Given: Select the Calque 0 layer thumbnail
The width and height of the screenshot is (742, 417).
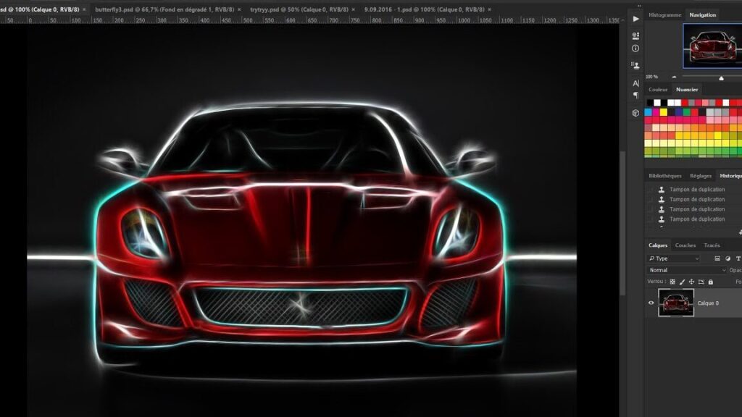Looking at the screenshot, I should [x=676, y=303].
